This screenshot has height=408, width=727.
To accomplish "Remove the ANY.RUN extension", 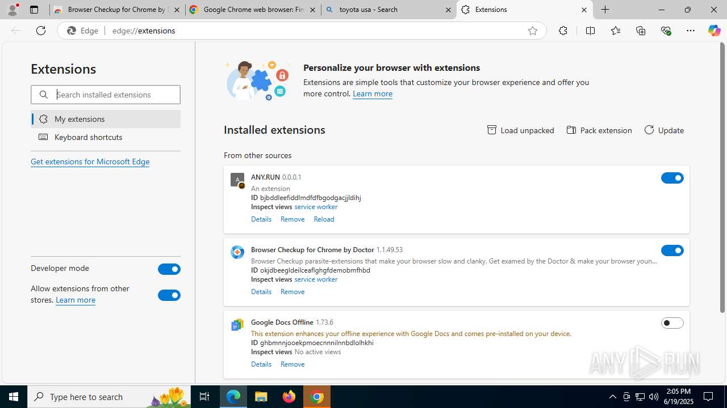I will point(293,219).
